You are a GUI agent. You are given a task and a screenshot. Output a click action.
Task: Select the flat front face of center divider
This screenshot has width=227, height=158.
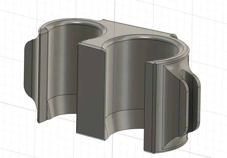90,92
